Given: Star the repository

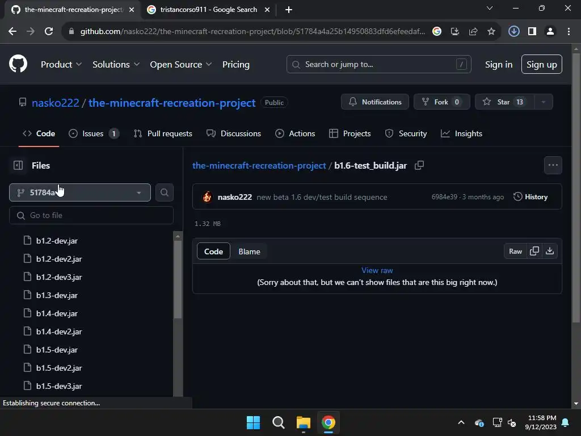Looking at the screenshot, I should pyautogui.click(x=504, y=102).
